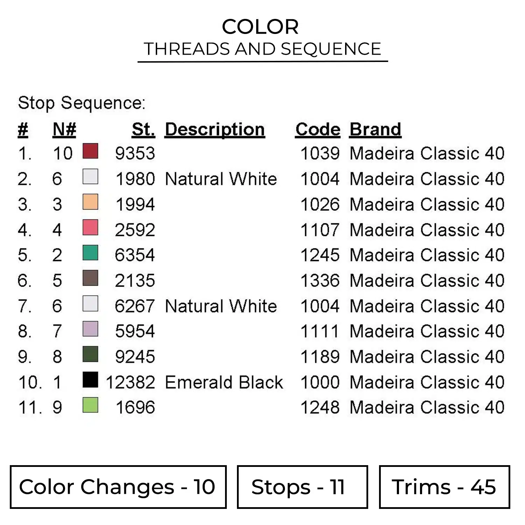Select the peach color swatch in row 3
Viewport: 525px width, 525px height.
(x=90, y=202)
